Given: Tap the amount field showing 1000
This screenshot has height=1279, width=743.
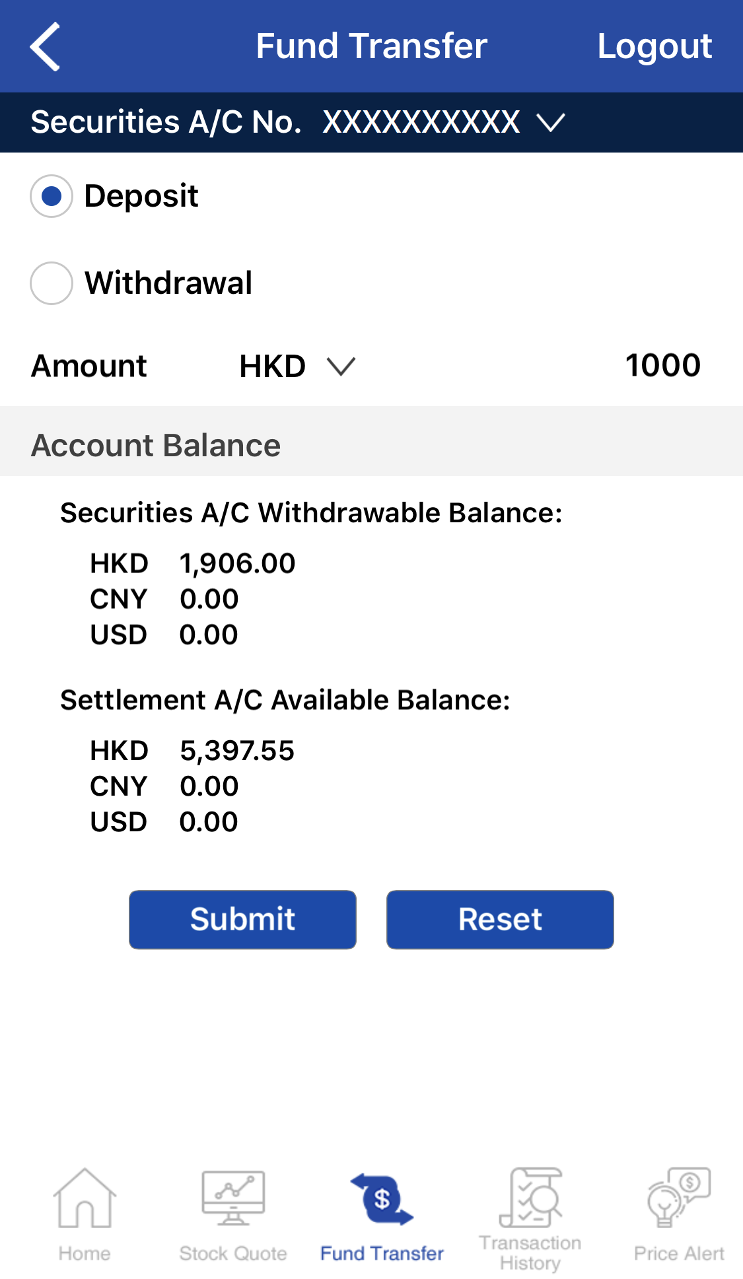Looking at the screenshot, I should [662, 366].
